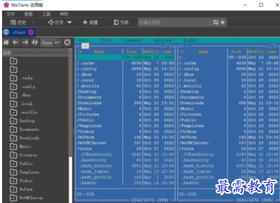Open the 帮助 menu

click(64, 14)
